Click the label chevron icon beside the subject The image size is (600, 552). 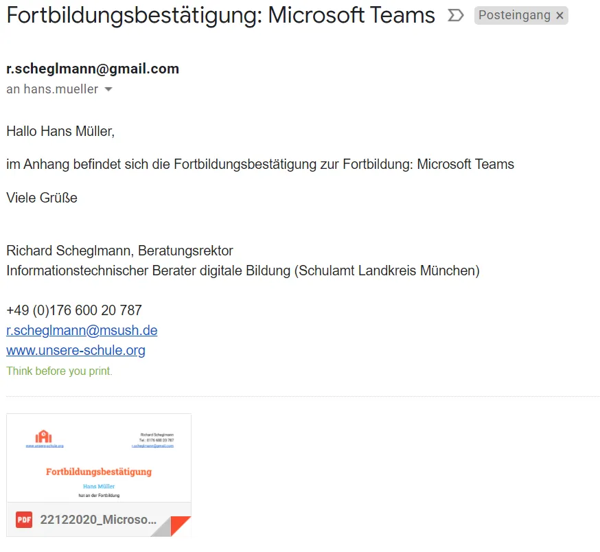(454, 15)
